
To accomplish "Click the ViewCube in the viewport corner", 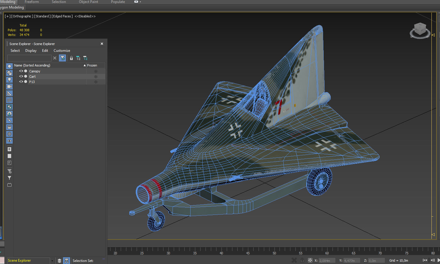I will point(420,31).
